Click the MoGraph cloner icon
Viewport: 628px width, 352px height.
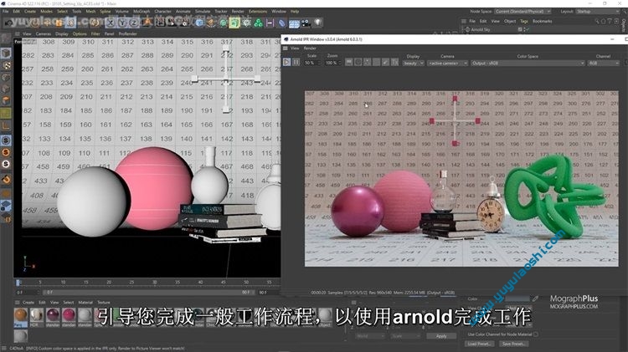pos(259,23)
